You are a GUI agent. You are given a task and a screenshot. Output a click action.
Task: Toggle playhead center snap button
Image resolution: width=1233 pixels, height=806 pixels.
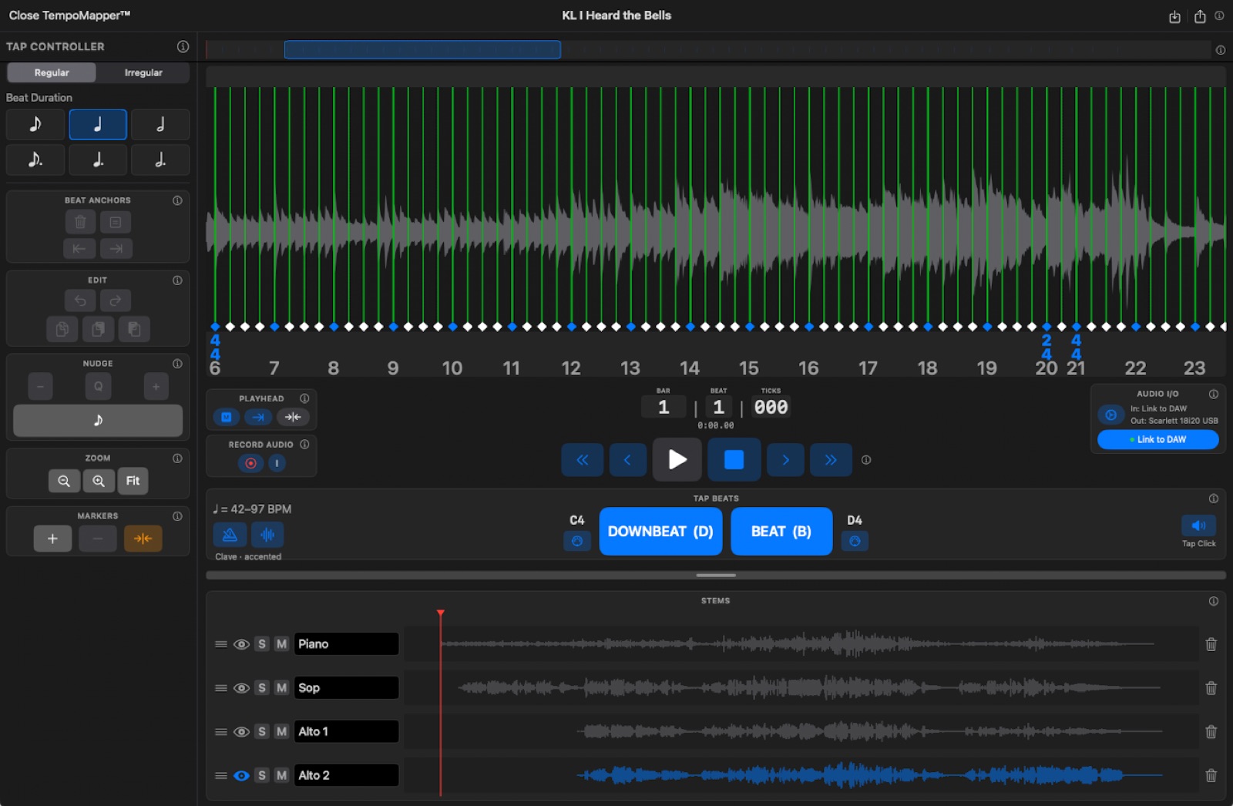pos(293,417)
